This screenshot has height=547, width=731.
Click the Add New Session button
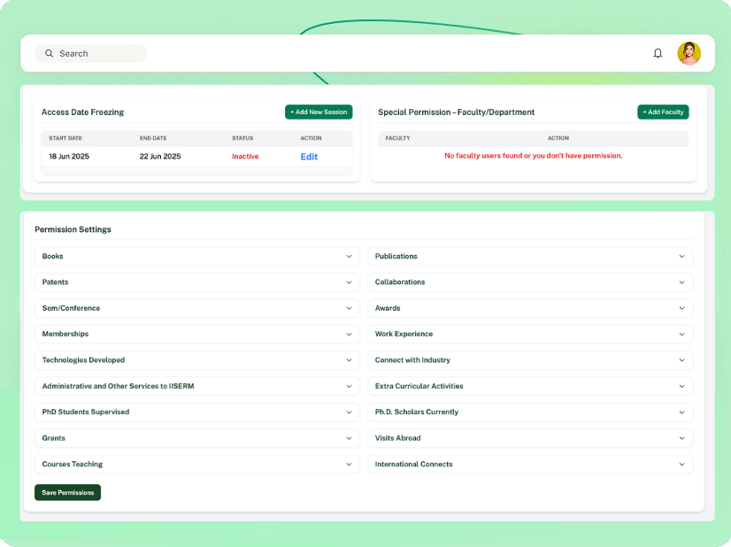(319, 112)
